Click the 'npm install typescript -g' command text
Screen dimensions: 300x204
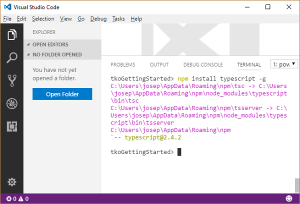click(221, 78)
